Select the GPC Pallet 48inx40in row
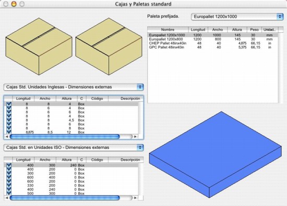Image resolution: width=287 pixels, height=206 pixels. pyautogui.click(x=213, y=47)
